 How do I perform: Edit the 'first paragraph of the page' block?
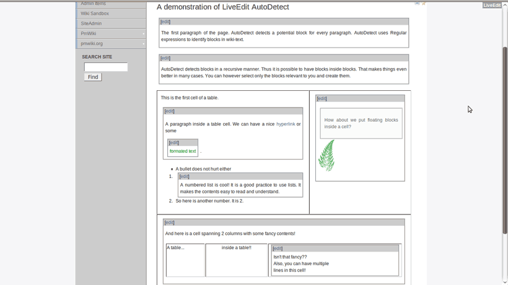pos(165,22)
